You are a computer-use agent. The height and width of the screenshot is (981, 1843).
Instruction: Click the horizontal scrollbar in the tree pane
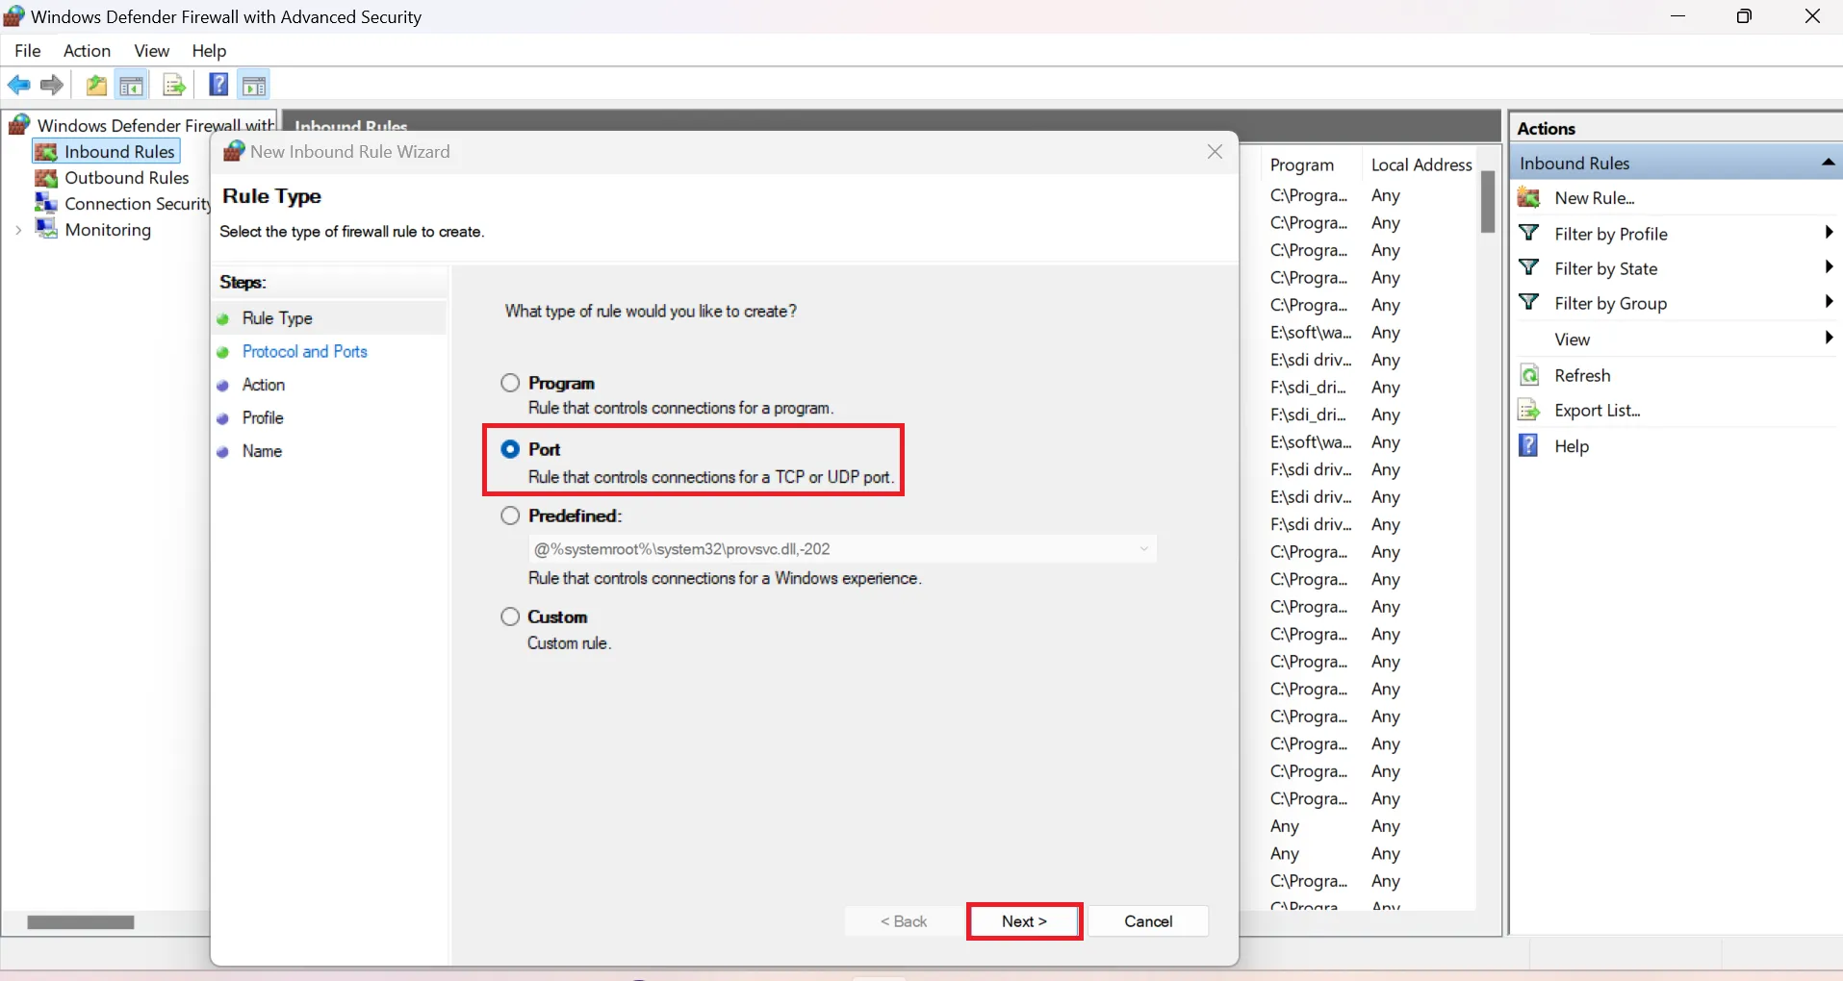(81, 922)
